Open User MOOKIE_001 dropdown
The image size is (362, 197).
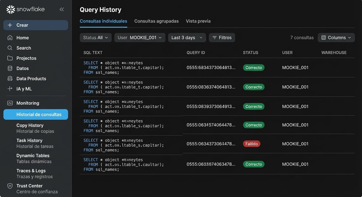click(x=140, y=38)
